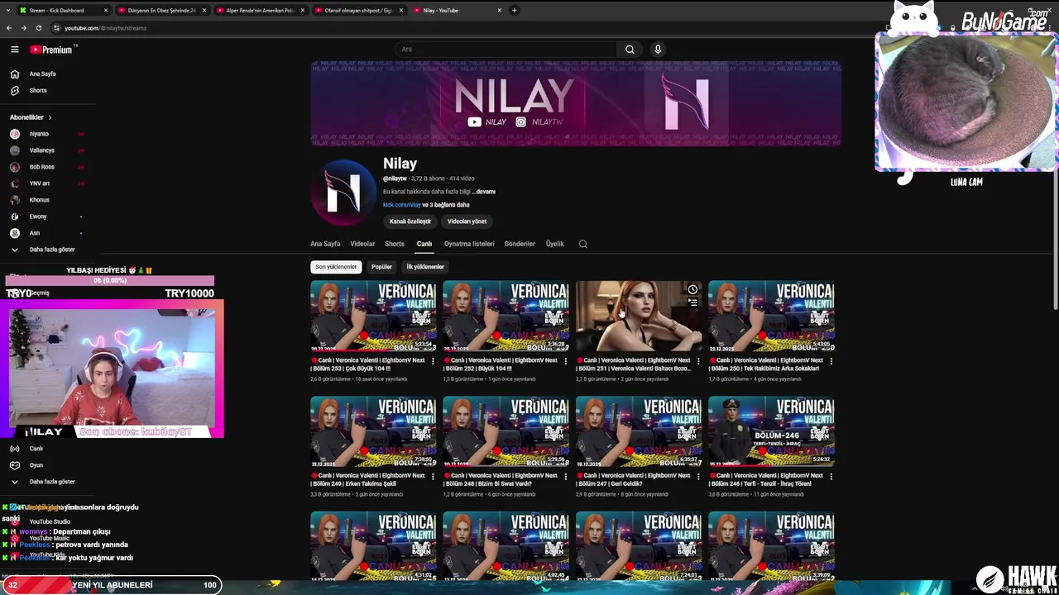
Task: Click the Nilay channel avatar
Action: coord(343,192)
